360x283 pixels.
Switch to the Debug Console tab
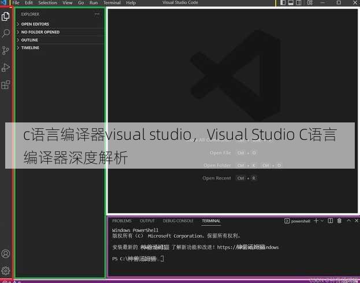[x=178, y=221]
